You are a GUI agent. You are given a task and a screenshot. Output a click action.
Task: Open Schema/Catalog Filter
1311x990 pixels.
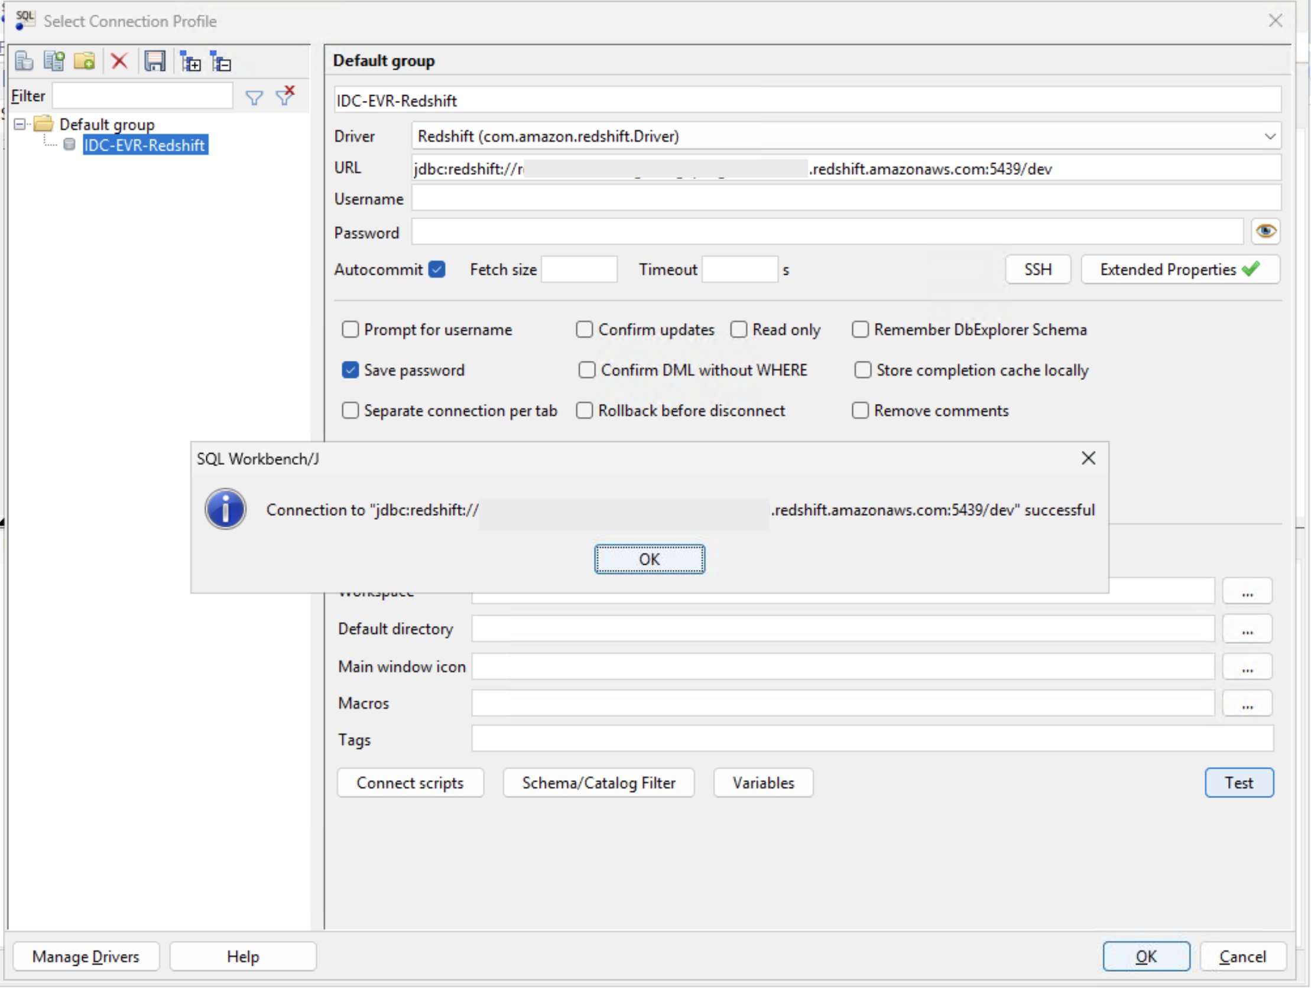599,783
